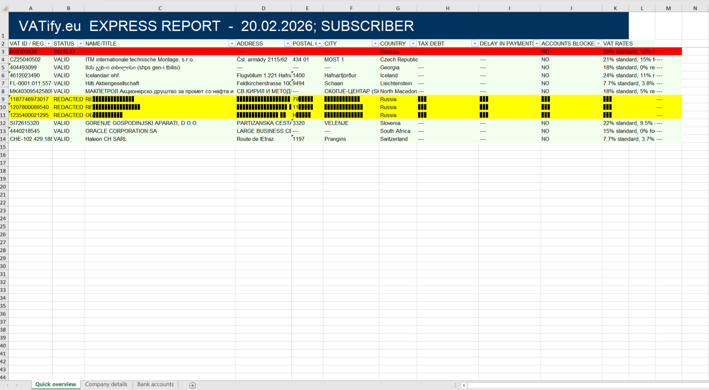Expand the TAX DEBT filter arrow
Screen dimensions: 709x390
pyautogui.click(x=475, y=43)
